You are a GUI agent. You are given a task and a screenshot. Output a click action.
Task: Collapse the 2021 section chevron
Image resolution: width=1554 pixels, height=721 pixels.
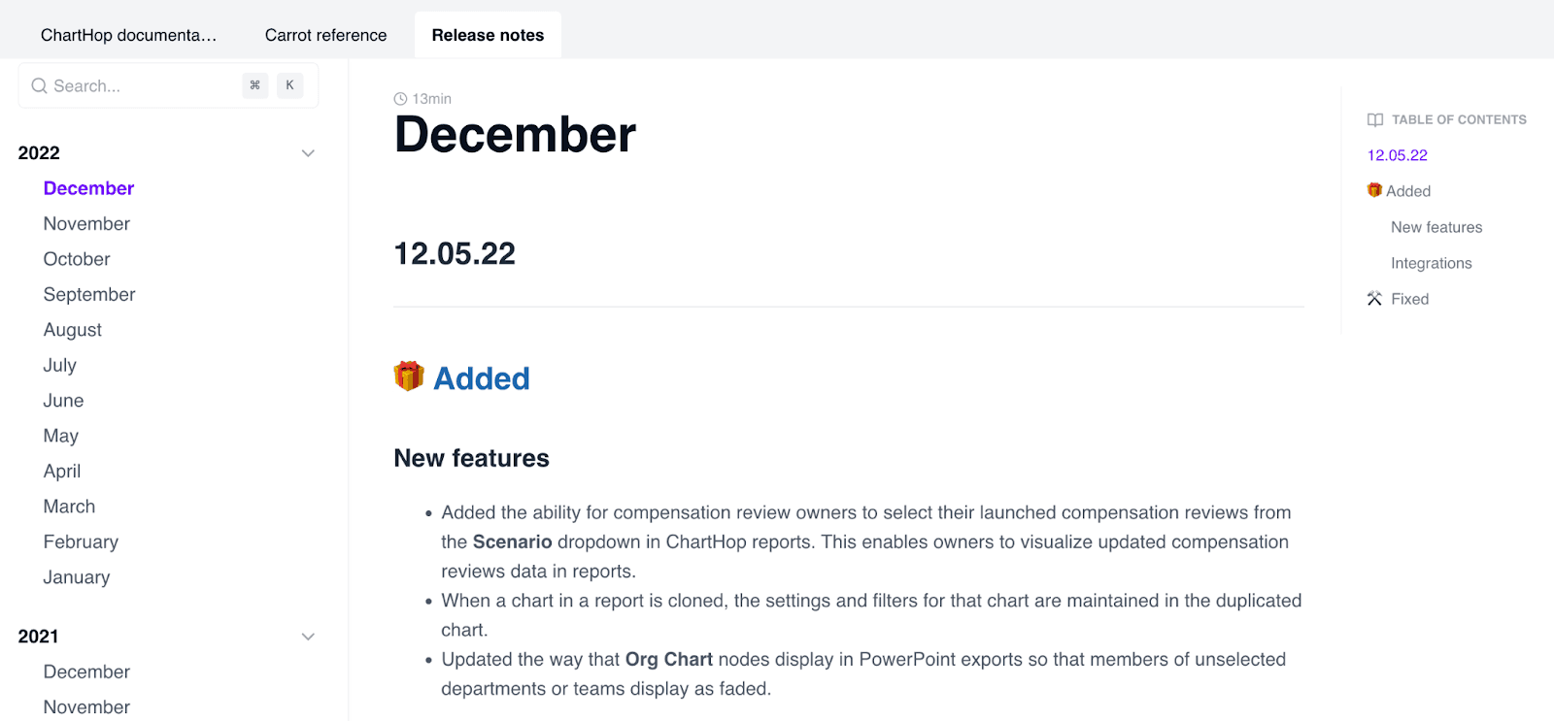coord(308,637)
